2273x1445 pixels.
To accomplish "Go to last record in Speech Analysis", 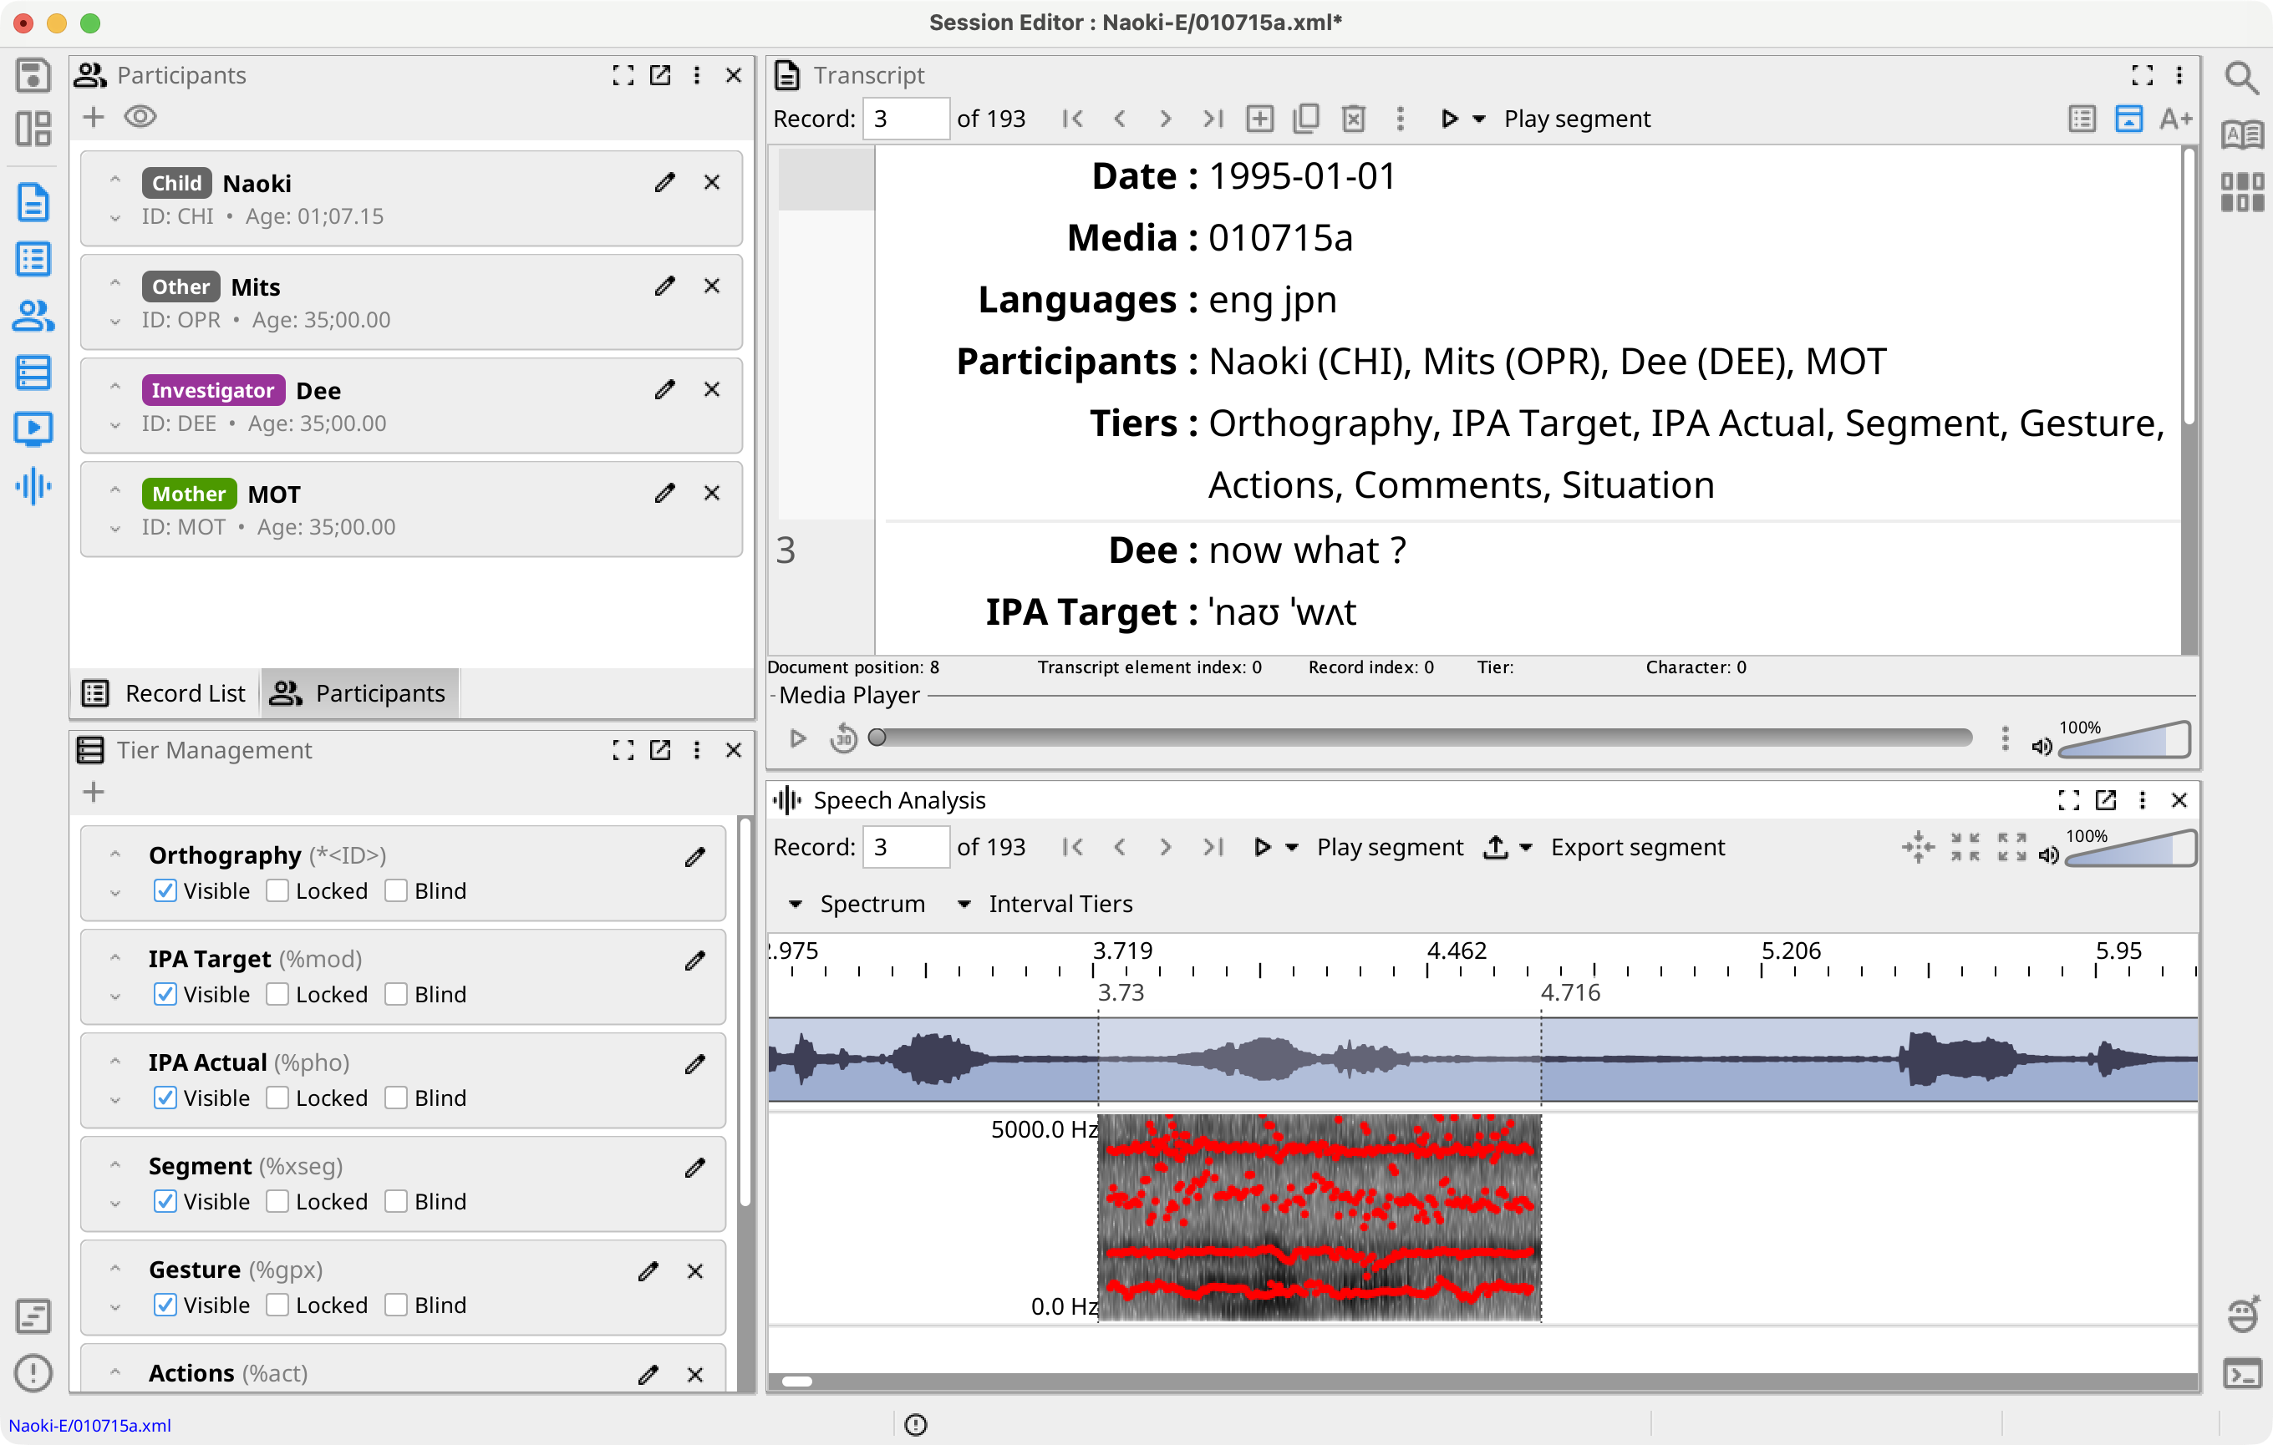I will pos(1213,847).
